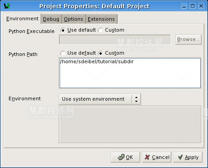Image resolution: width=208 pixels, height=168 pixels.
Task: Click the Browse... button
Action: [x=189, y=39]
